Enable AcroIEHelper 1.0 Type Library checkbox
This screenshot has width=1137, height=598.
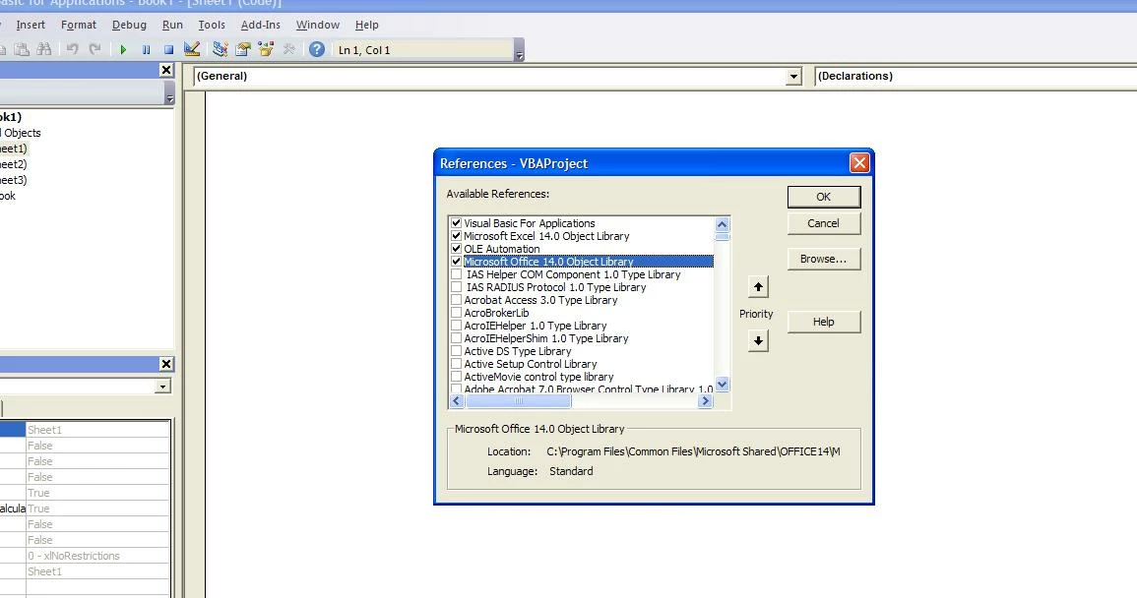456,326
